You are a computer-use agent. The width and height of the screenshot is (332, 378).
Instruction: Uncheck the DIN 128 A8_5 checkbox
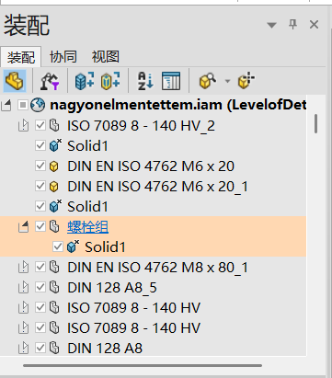[x=40, y=287]
